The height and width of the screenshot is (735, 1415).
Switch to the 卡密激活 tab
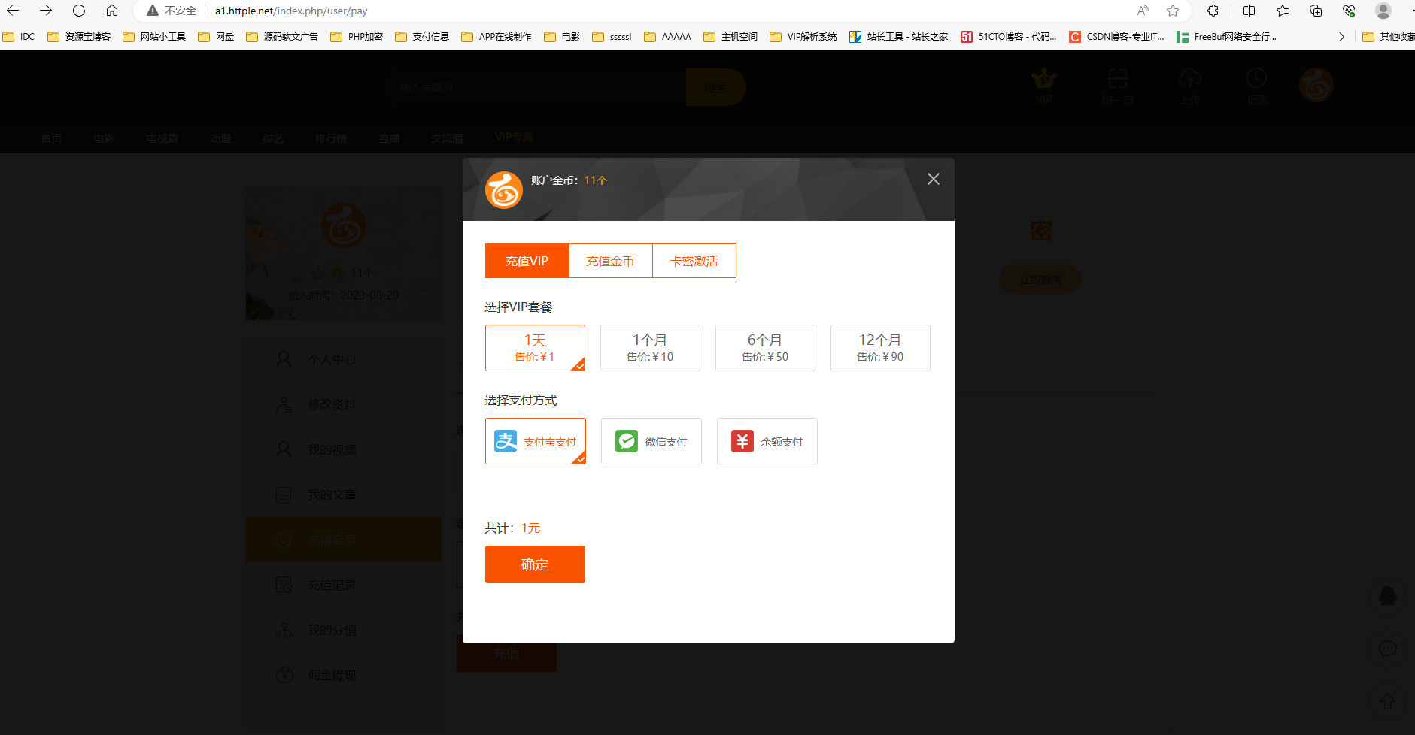[x=694, y=261]
